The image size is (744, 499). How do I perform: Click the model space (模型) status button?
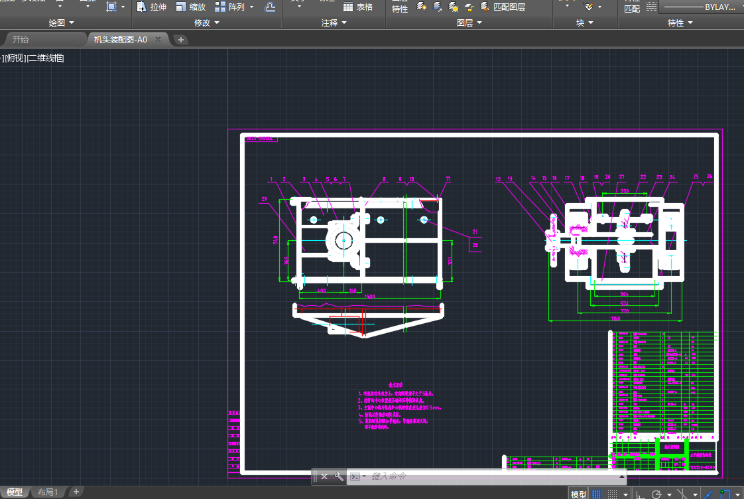578,494
